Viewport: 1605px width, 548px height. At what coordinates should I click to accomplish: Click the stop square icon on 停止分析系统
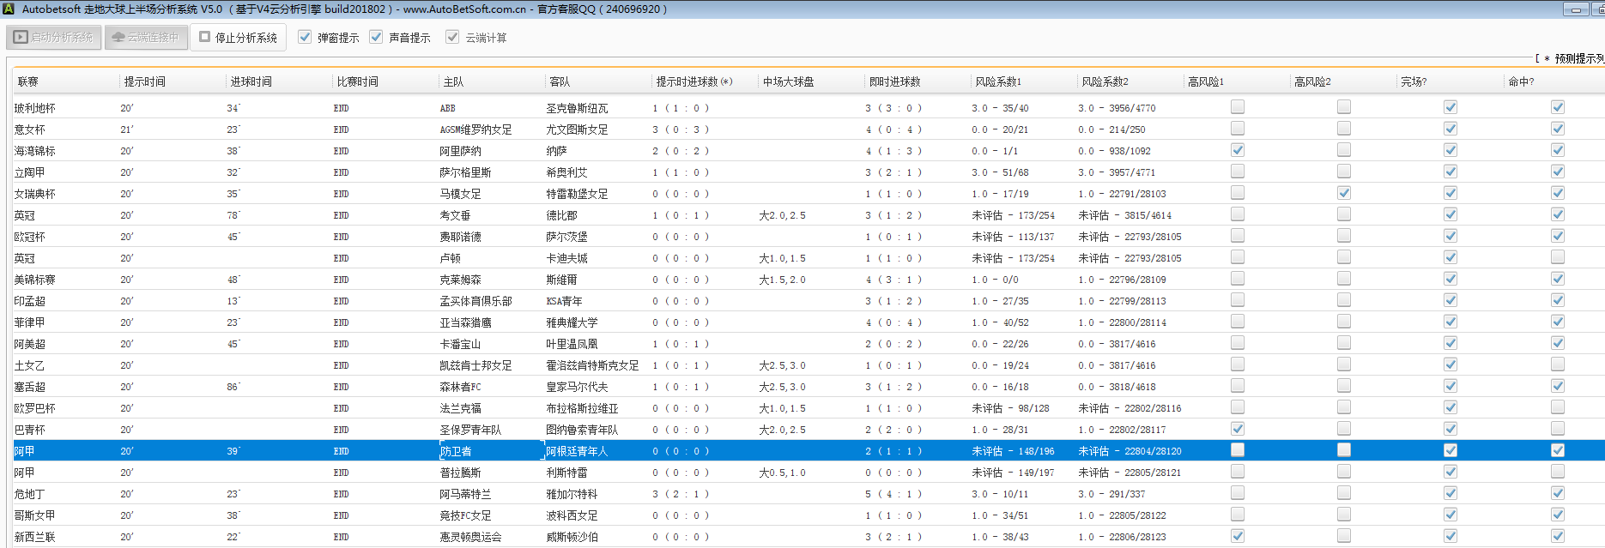click(x=205, y=37)
